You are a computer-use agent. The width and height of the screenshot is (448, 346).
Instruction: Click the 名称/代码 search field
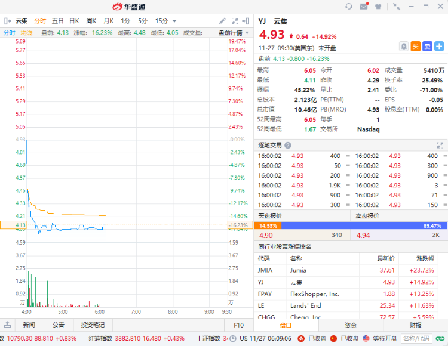[416, 339]
